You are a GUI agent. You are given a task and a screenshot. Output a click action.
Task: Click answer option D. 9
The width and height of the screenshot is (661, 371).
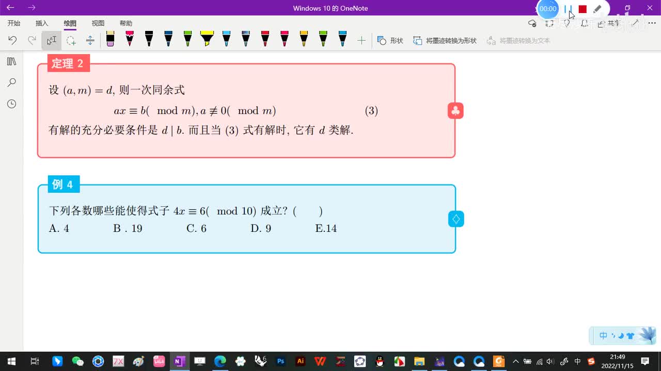[x=261, y=228]
